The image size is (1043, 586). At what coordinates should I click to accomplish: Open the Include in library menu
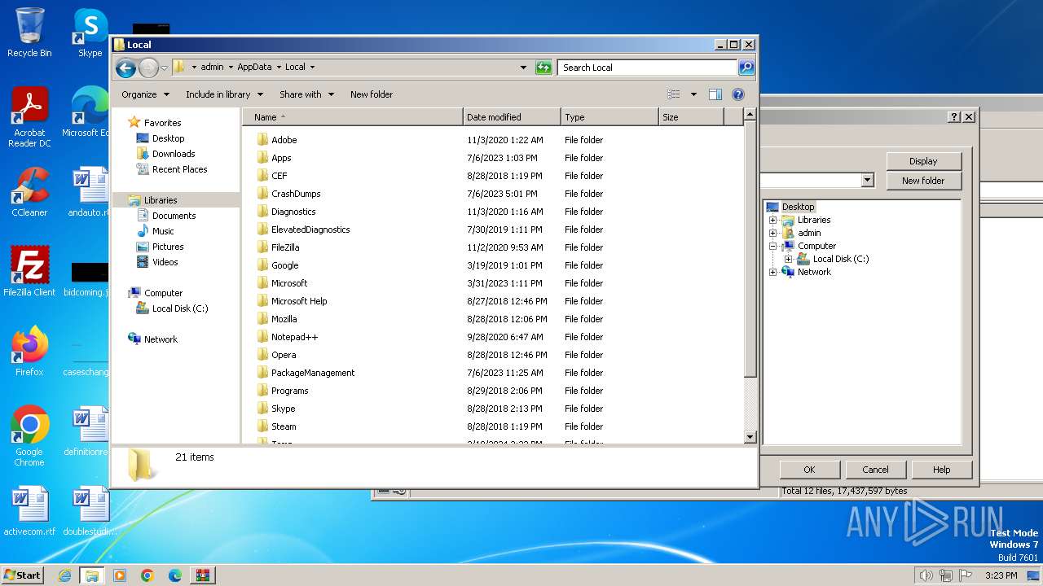coord(223,94)
